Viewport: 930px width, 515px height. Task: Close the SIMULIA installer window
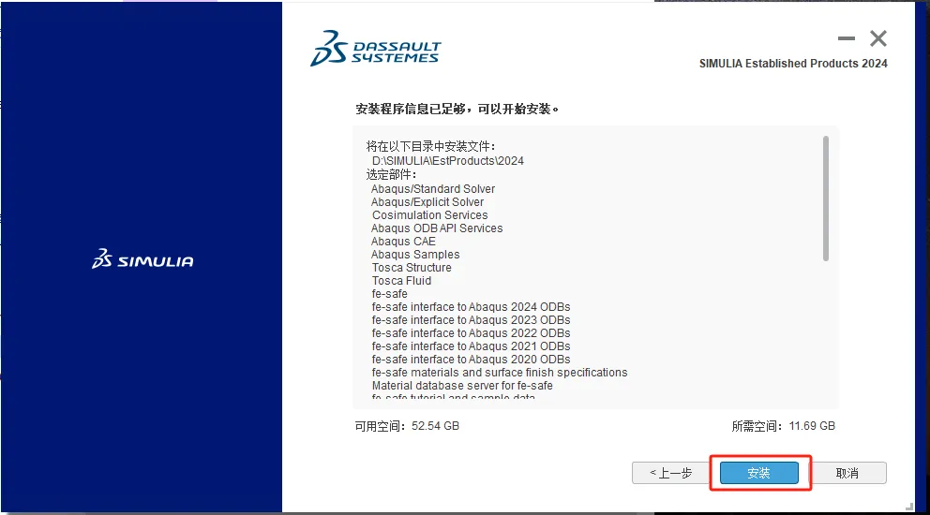878,38
